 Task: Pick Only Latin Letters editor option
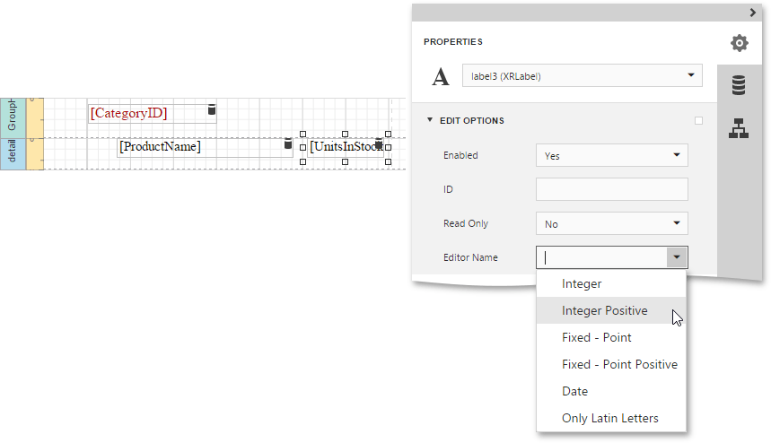[x=611, y=418]
